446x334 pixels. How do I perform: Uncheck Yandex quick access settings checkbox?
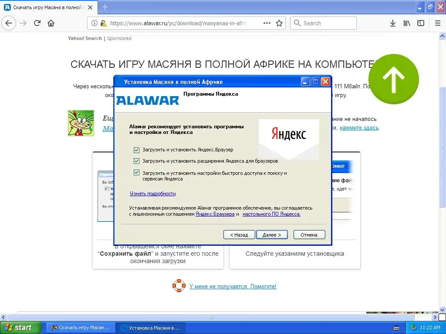coord(136,173)
